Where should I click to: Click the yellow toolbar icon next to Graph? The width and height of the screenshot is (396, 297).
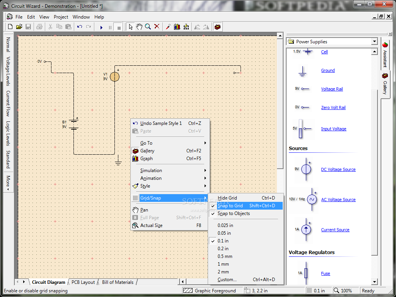tap(186, 27)
